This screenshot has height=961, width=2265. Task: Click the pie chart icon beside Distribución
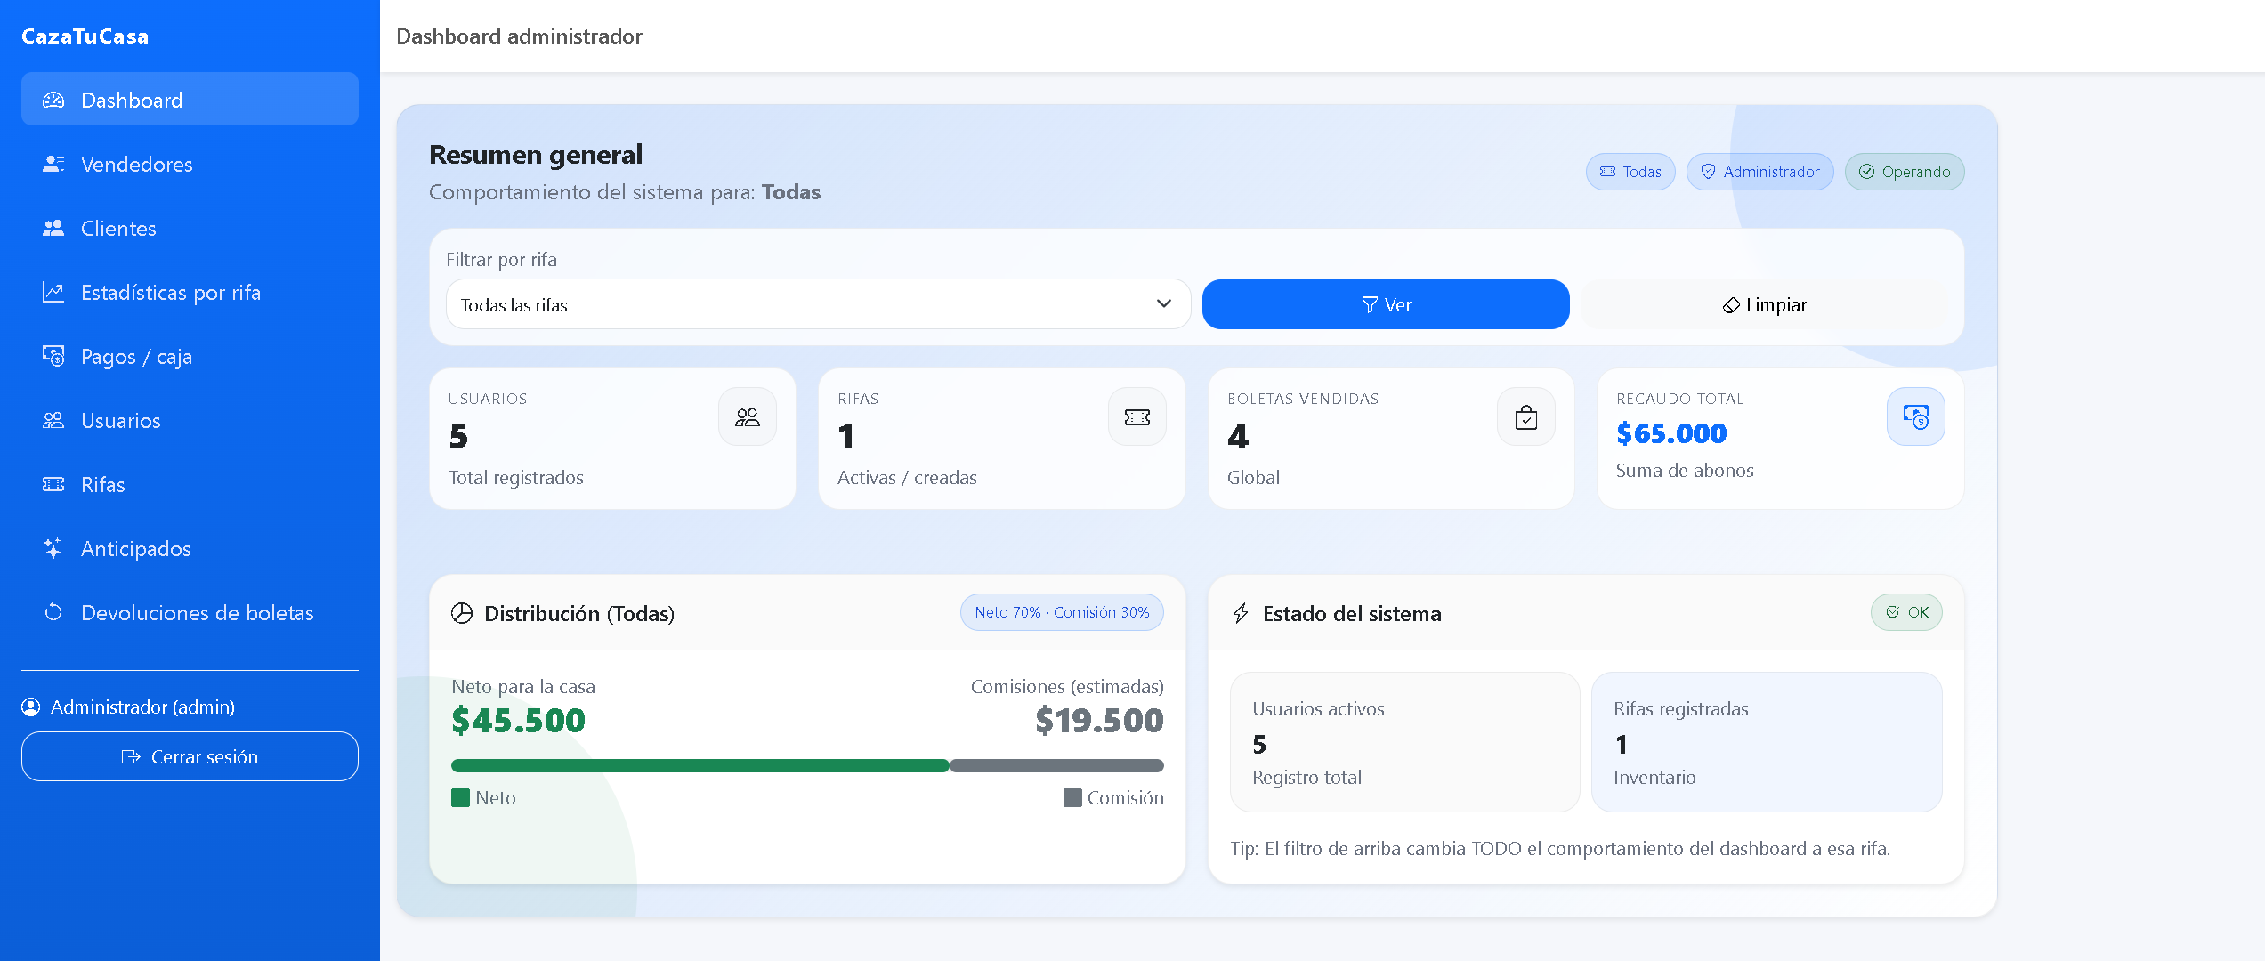coord(462,613)
